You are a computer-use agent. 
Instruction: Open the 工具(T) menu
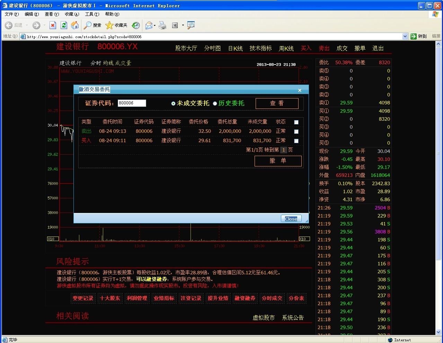(92, 14)
